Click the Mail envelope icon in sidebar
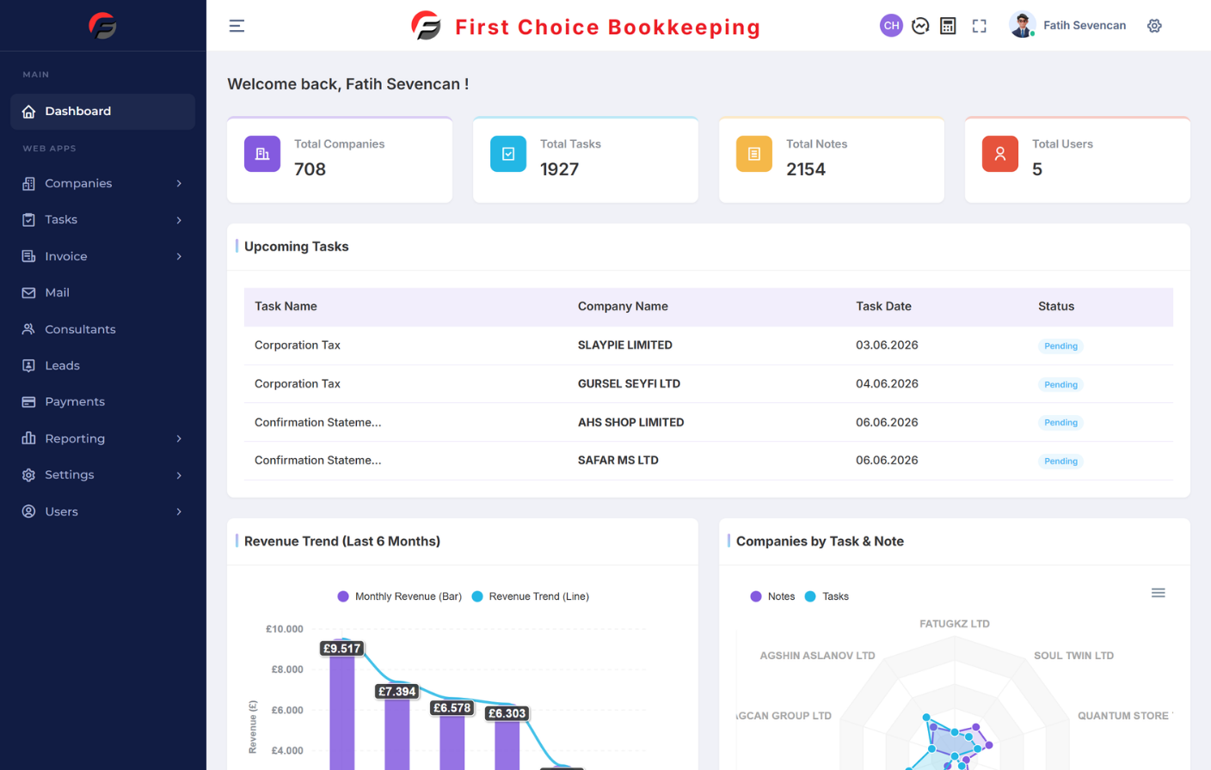Screen dimensions: 1211x770 click(28, 292)
